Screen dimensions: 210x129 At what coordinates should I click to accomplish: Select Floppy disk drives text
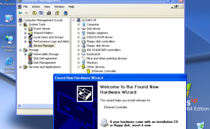(x=98, y=46)
